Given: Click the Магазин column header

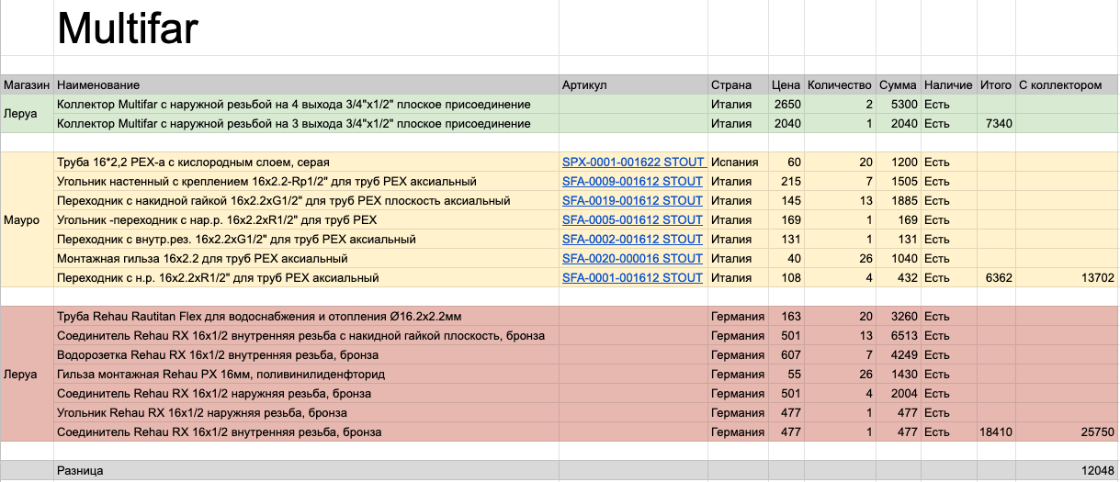Looking at the screenshot, I should click(27, 85).
